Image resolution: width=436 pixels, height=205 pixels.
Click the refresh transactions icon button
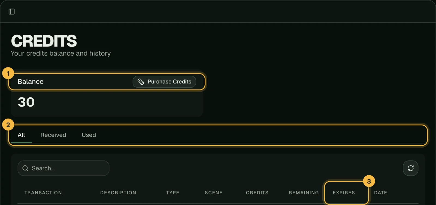410,168
